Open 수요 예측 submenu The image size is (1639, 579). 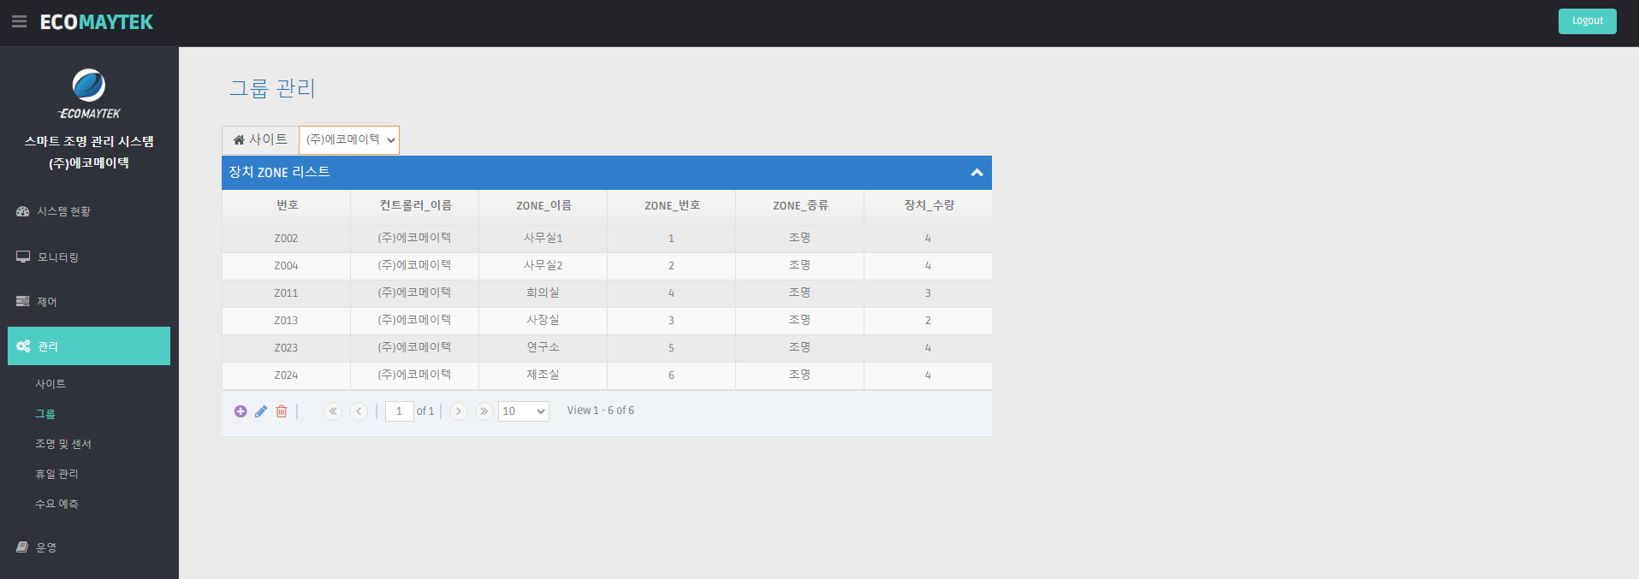click(56, 504)
